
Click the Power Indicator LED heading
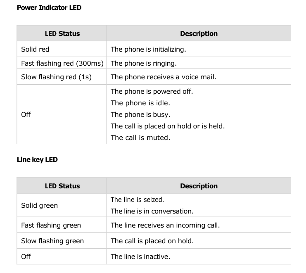(x=49, y=7)
